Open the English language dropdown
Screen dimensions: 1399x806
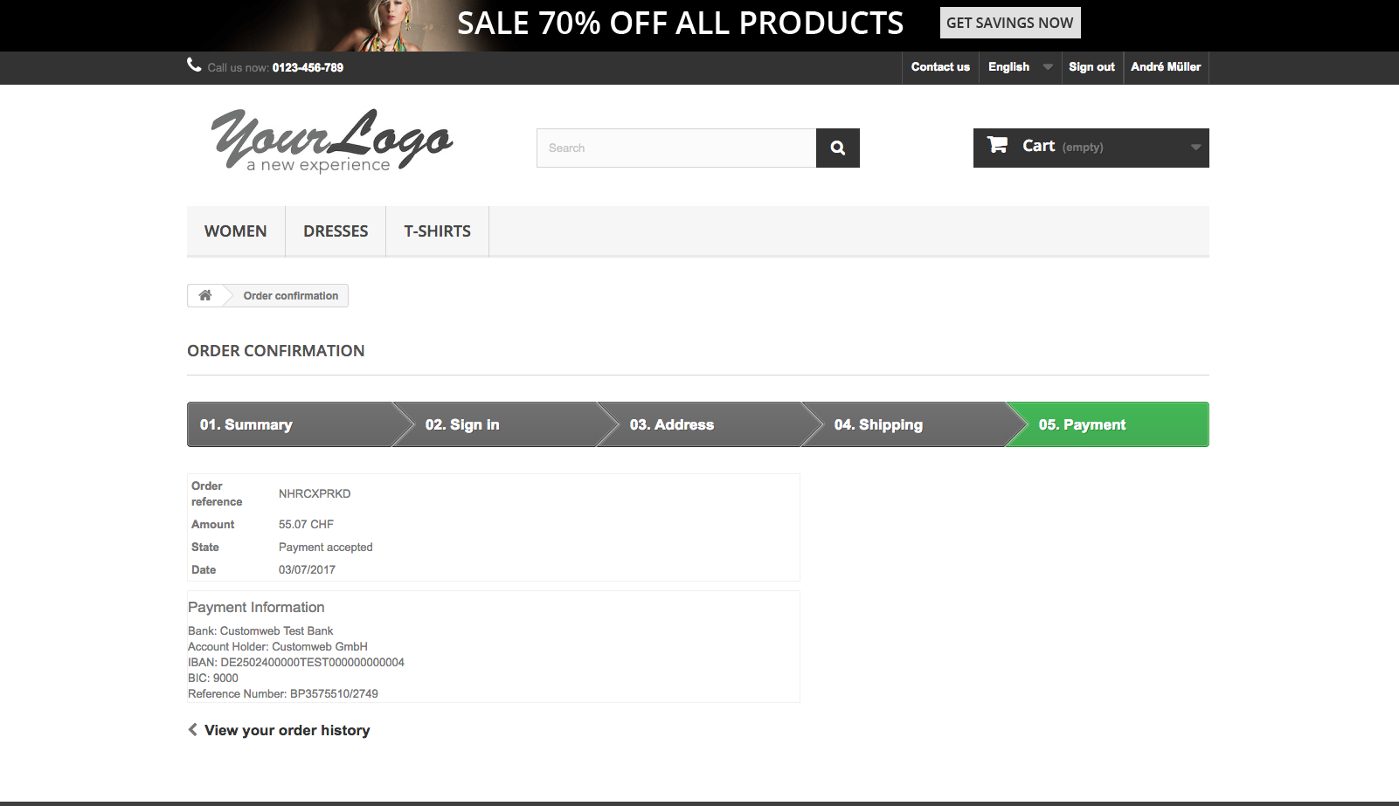1019,67
